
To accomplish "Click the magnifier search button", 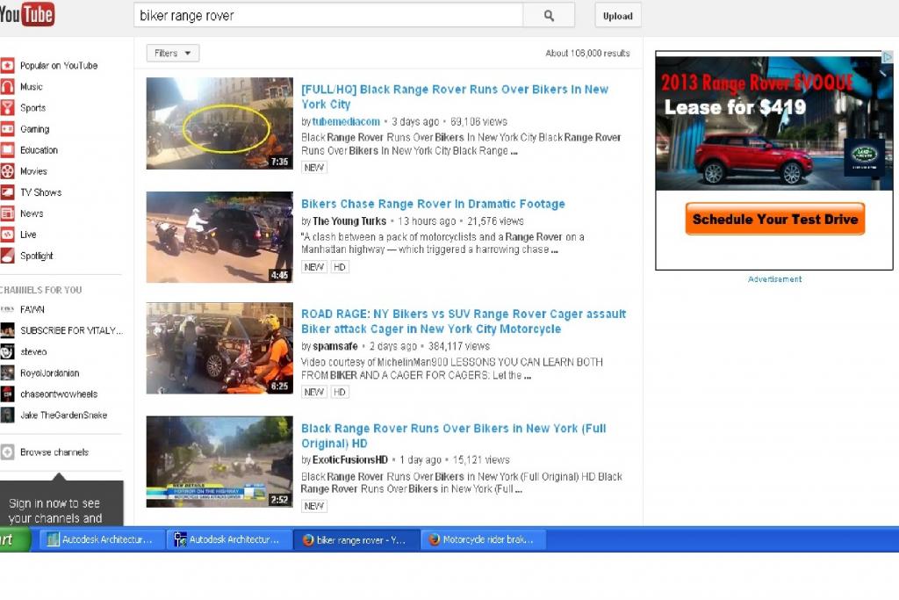I will coord(549,16).
